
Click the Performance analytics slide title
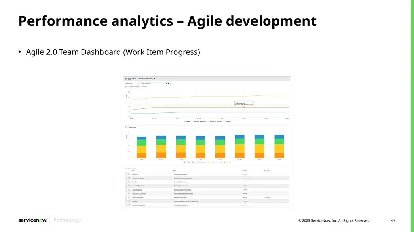167,21
